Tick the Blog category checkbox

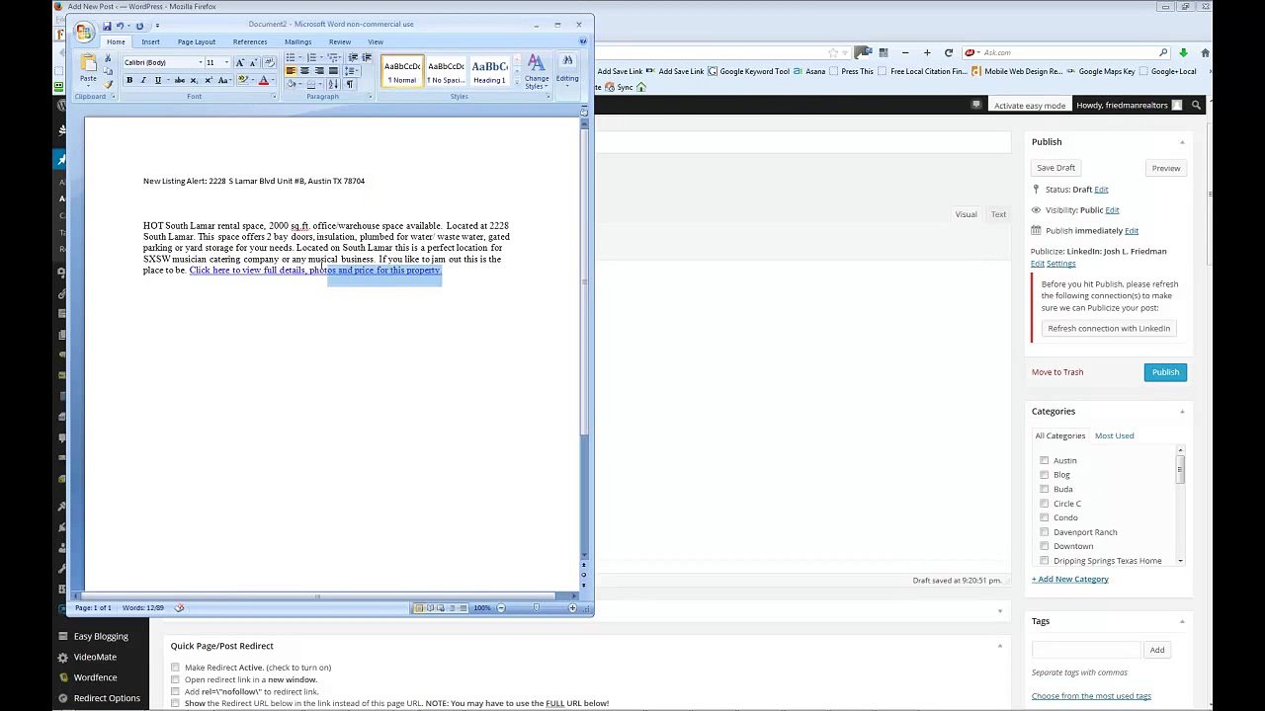pos(1044,475)
